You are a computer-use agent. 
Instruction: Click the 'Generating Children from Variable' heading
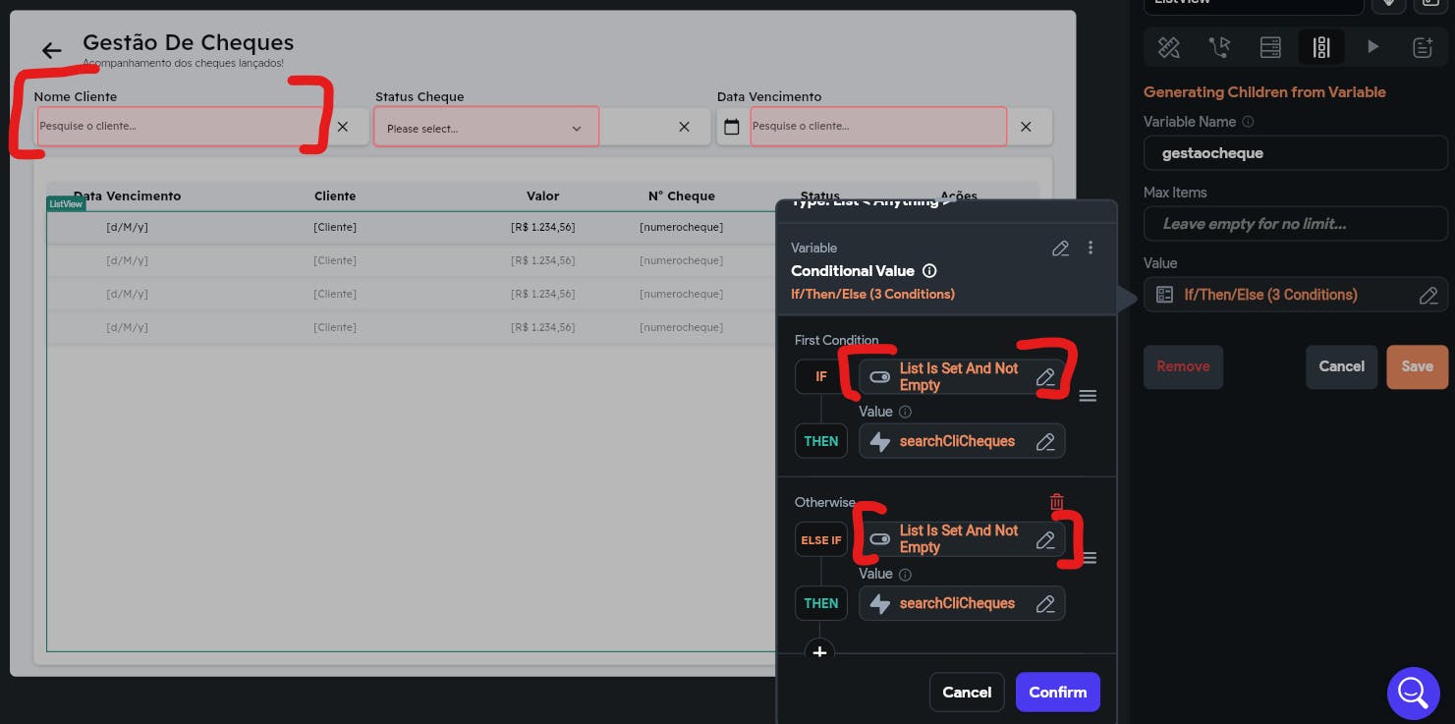[x=1264, y=92]
